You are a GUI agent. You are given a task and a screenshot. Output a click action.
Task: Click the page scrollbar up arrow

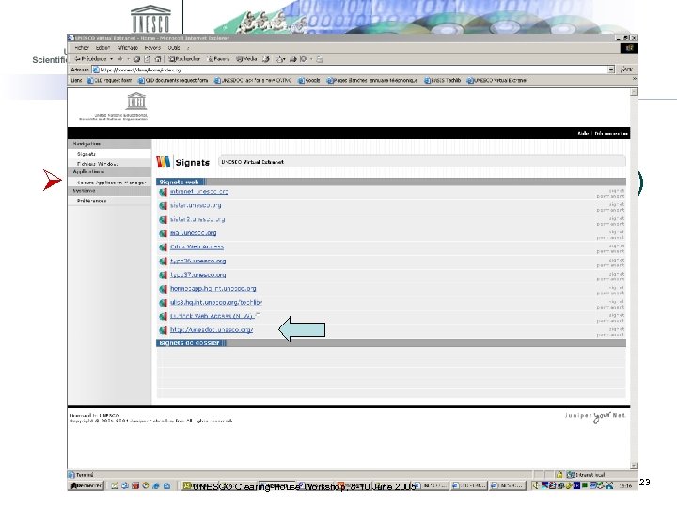click(634, 92)
